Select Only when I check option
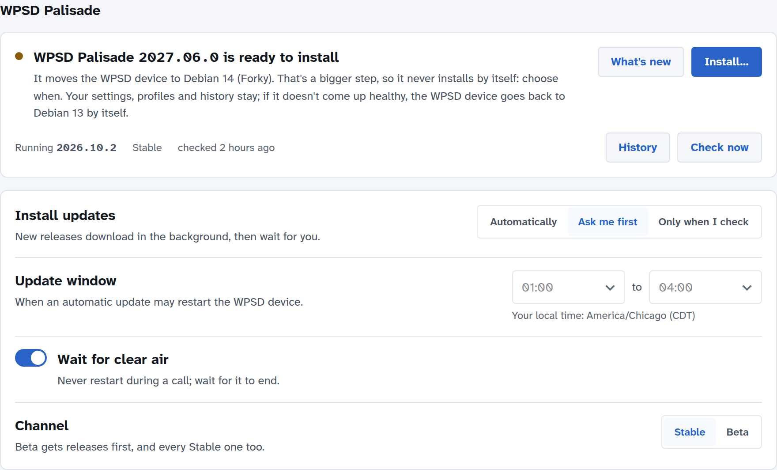The height and width of the screenshot is (470, 777). coord(703,222)
